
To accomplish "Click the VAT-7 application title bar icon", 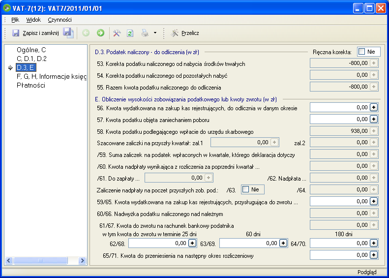I will (7, 8).
